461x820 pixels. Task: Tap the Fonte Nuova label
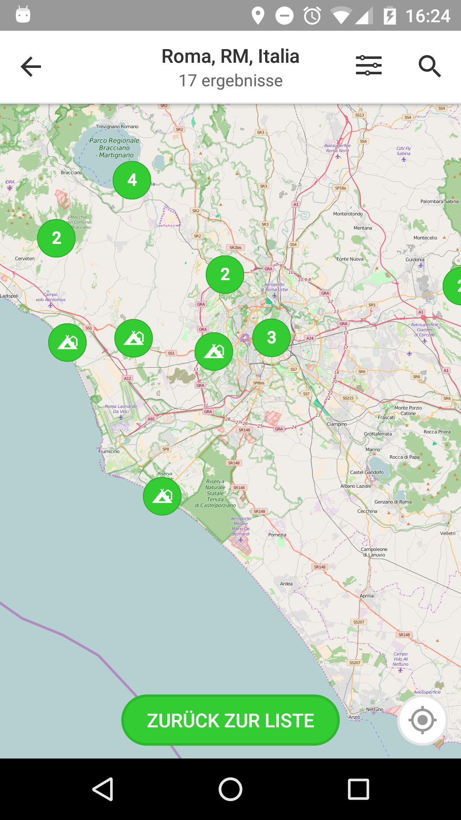[x=350, y=259]
